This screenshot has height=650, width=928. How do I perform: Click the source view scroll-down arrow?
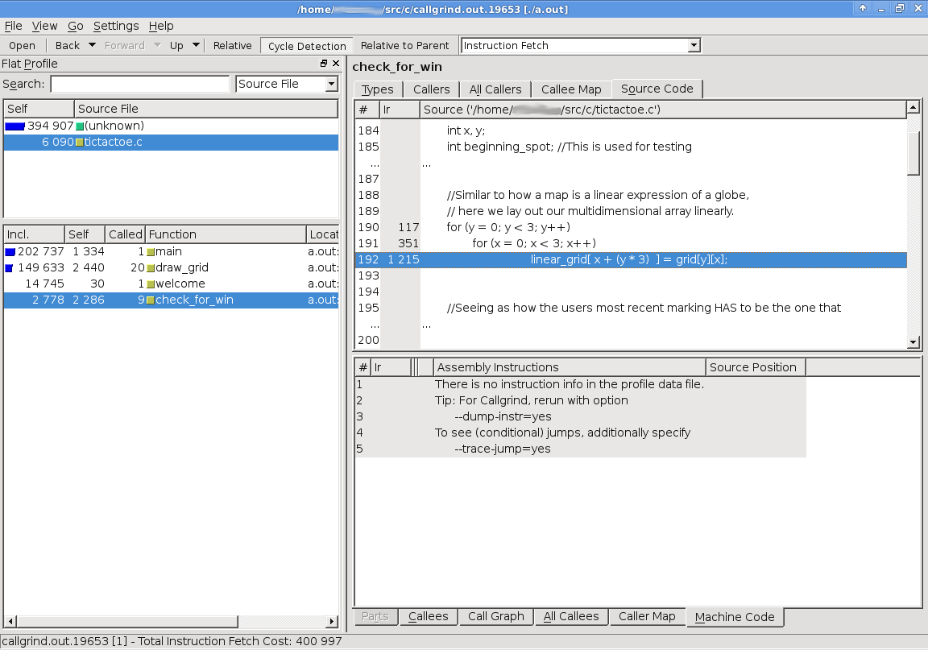pyautogui.click(x=913, y=342)
